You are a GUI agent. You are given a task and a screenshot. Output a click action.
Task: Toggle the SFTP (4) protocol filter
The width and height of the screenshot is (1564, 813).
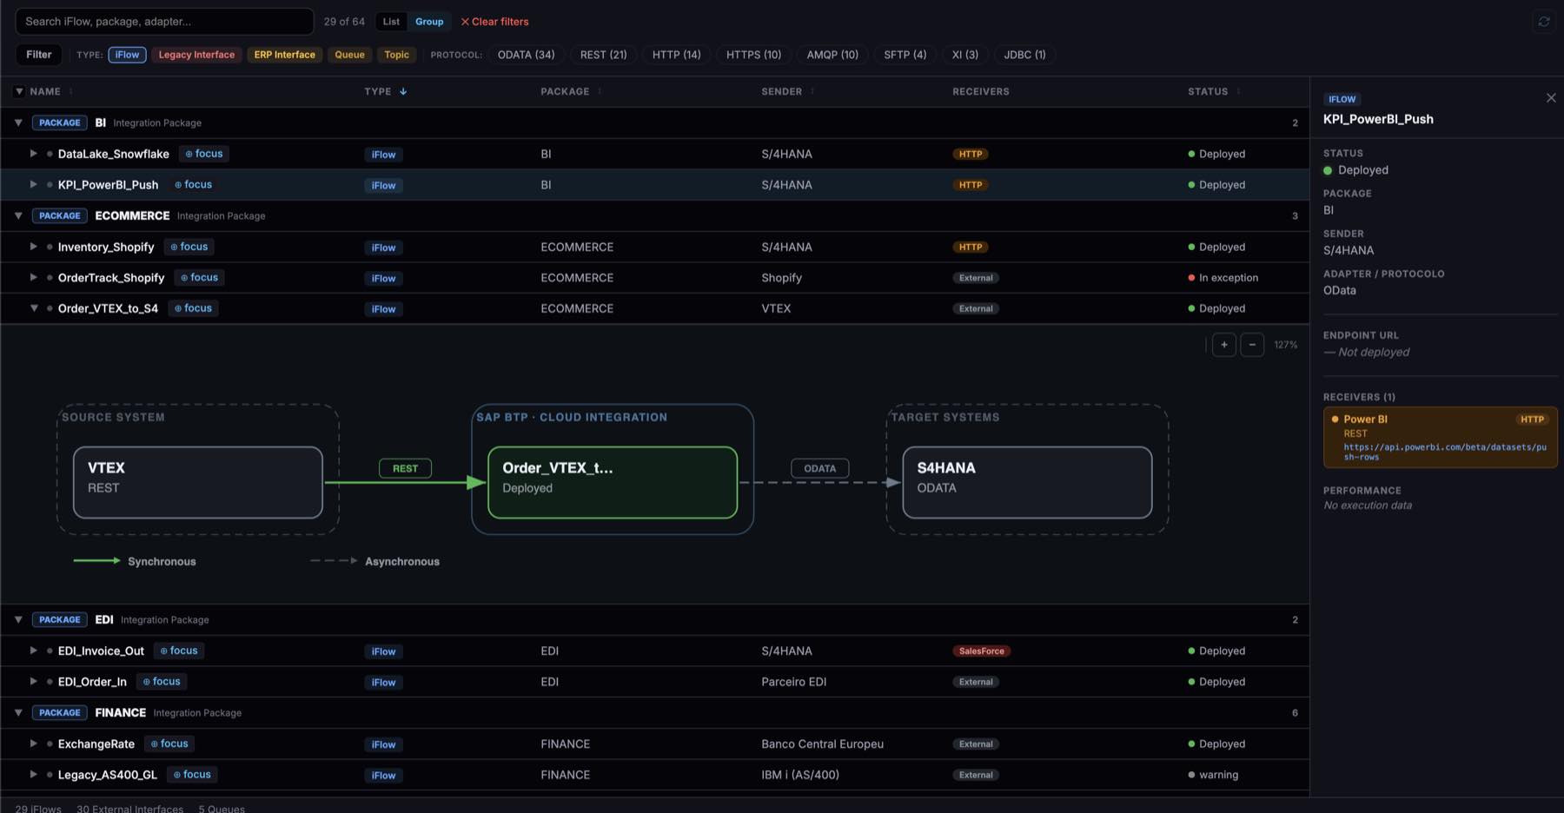[x=905, y=55]
